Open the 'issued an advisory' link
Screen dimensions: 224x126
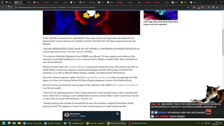tap(77, 67)
